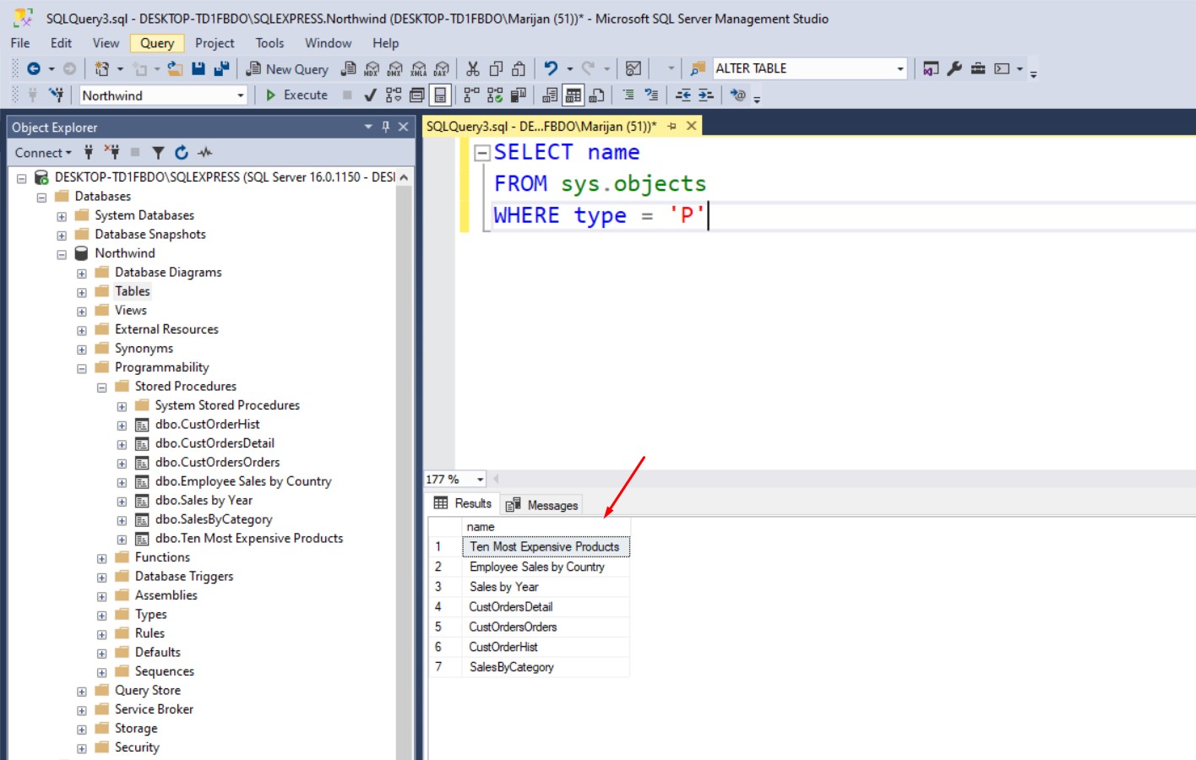Click the Cut scissors icon in toolbar

coord(473,69)
